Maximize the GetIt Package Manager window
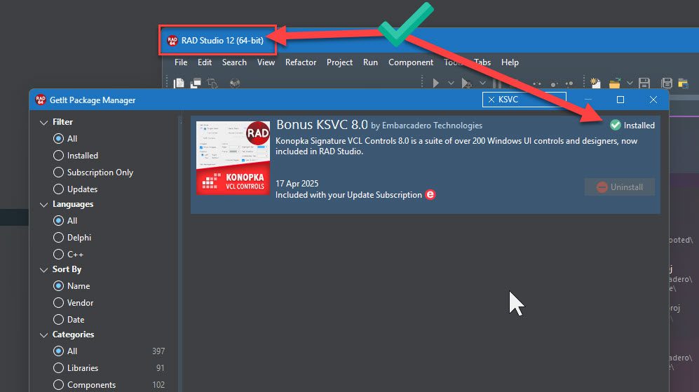 (x=620, y=100)
